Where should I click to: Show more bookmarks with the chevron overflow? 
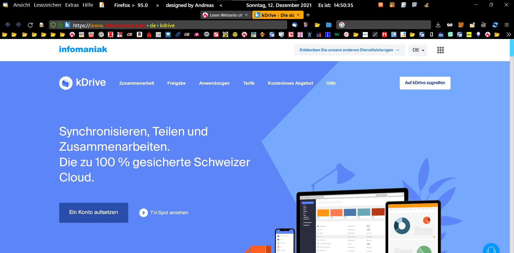click(x=509, y=34)
